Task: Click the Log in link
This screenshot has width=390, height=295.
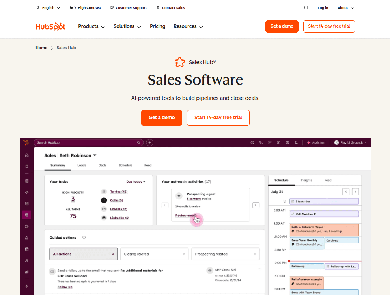Action: (323, 8)
